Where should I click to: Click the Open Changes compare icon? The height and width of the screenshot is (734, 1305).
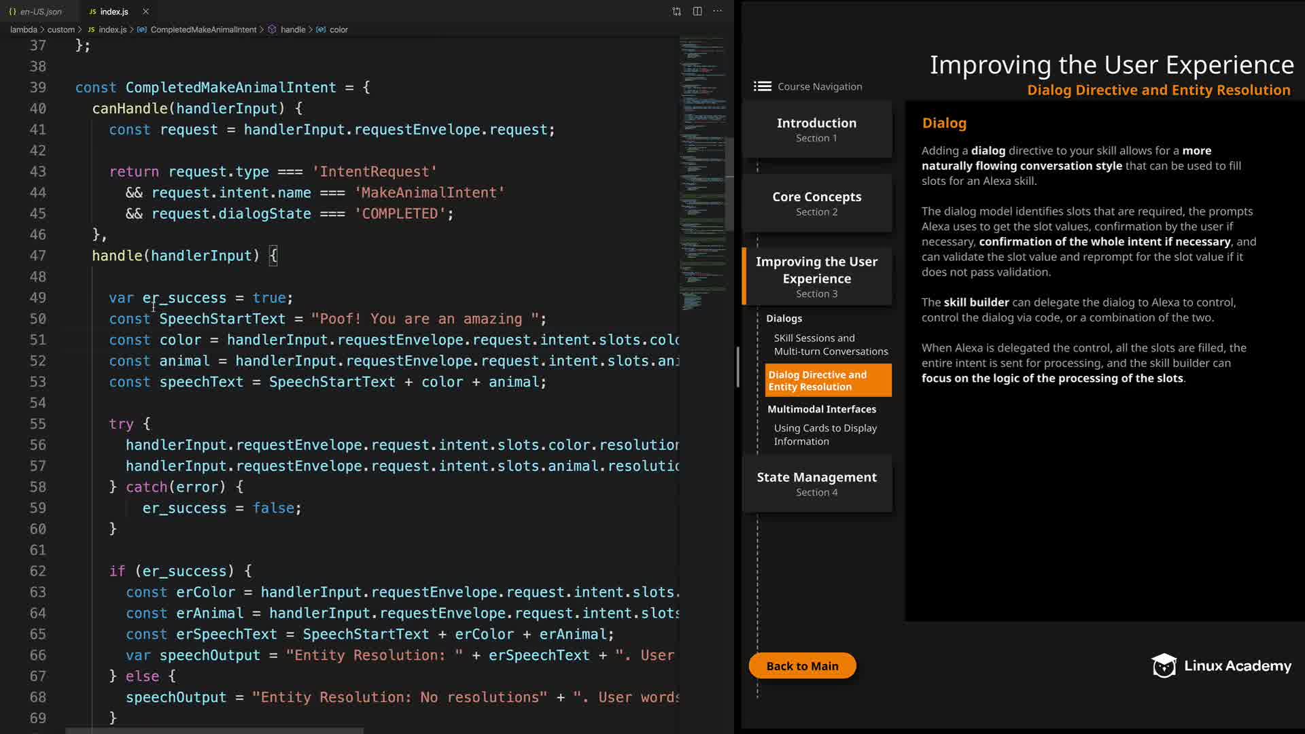tap(676, 12)
